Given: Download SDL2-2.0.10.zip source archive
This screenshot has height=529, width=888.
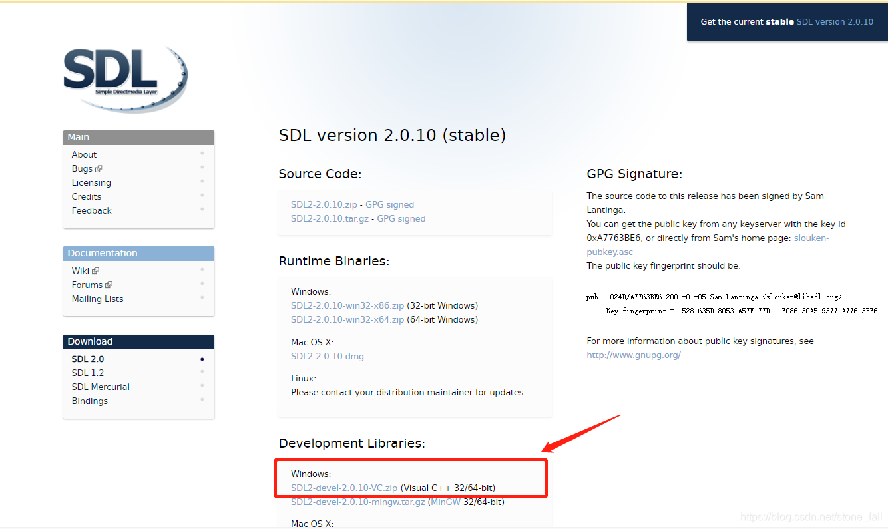Looking at the screenshot, I should 324,204.
